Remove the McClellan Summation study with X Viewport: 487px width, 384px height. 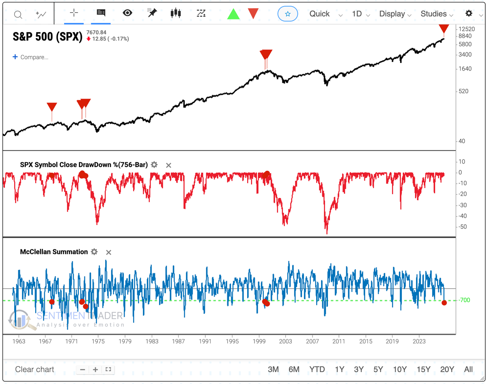(x=108, y=252)
